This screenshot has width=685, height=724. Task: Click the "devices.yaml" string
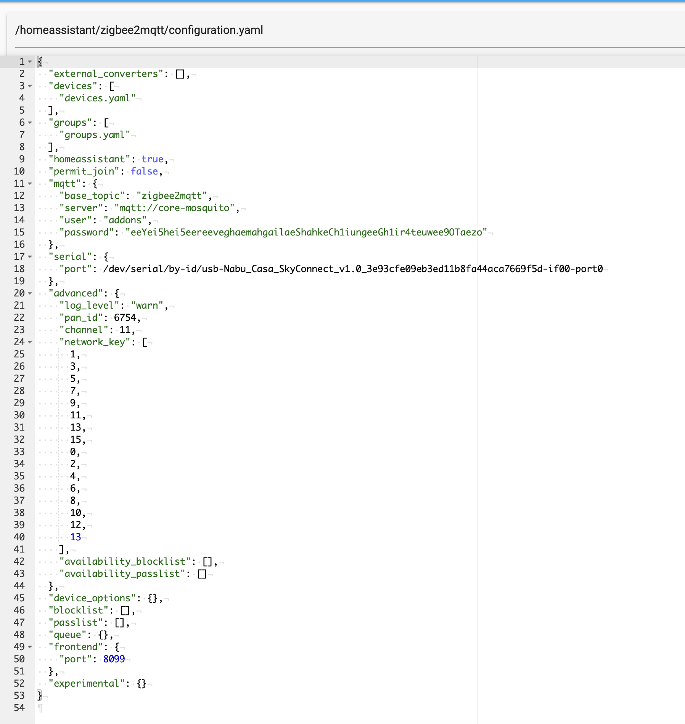(x=98, y=98)
